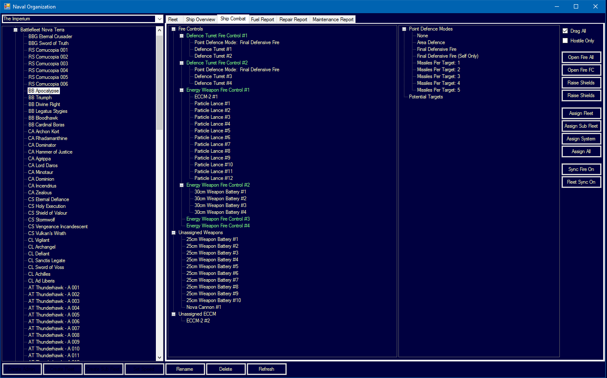
Task: Select Energy Weapon Fire Control #3
Action: click(218, 219)
